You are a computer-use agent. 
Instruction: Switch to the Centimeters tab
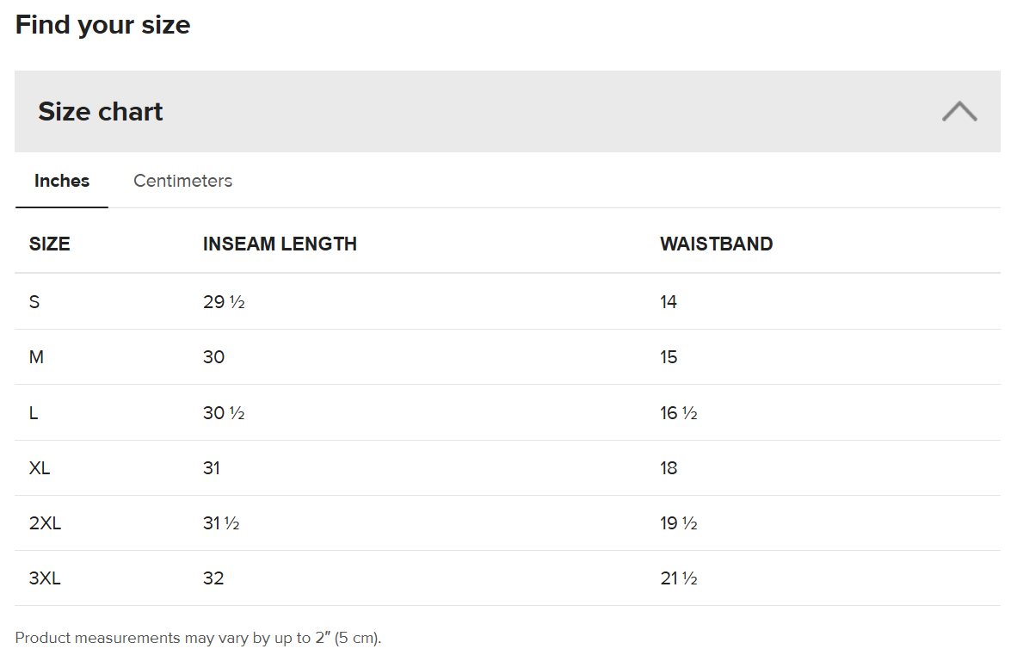click(x=183, y=181)
